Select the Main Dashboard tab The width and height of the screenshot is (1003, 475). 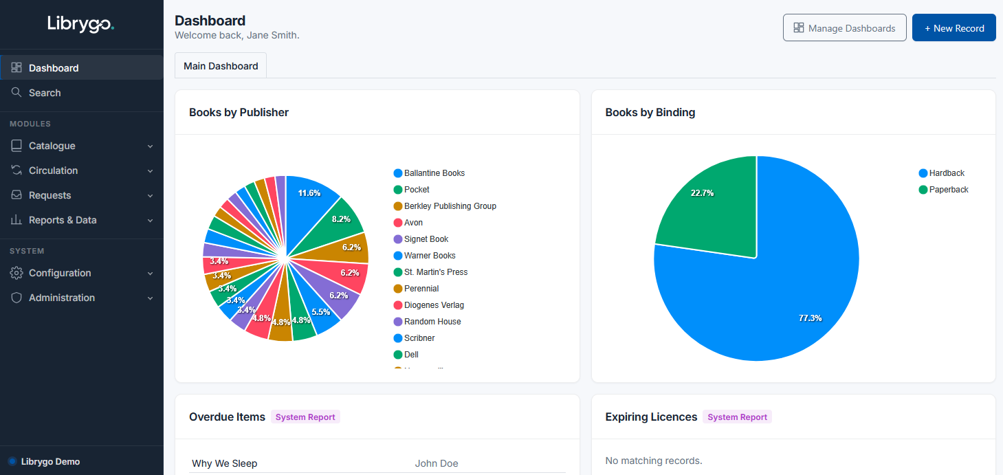(x=221, y=66)
